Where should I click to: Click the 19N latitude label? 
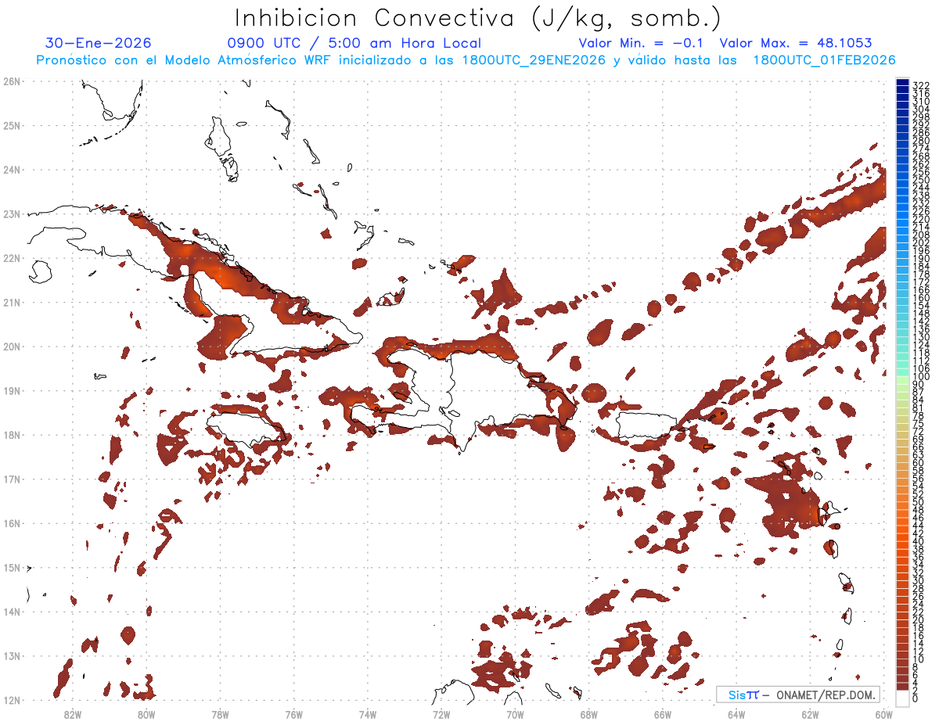click(x=12, y=390)
